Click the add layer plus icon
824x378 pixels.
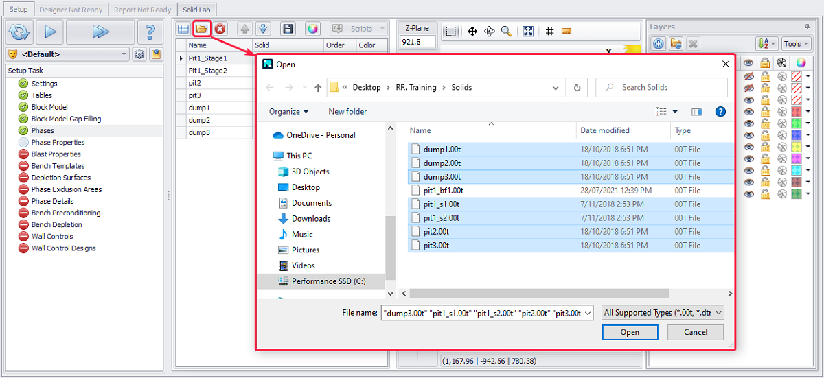tap(658, 44)
